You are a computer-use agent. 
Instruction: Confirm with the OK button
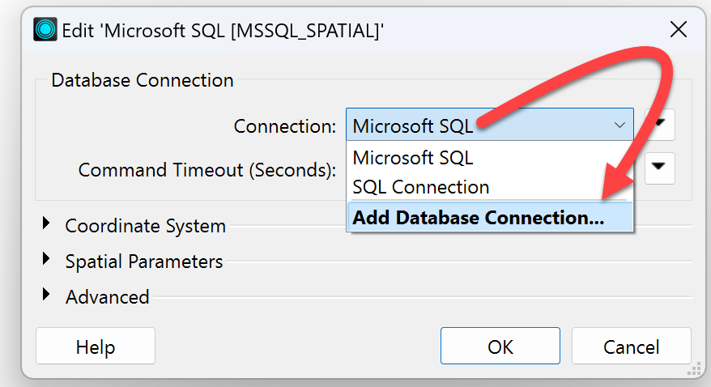click(x=500, y=347)
